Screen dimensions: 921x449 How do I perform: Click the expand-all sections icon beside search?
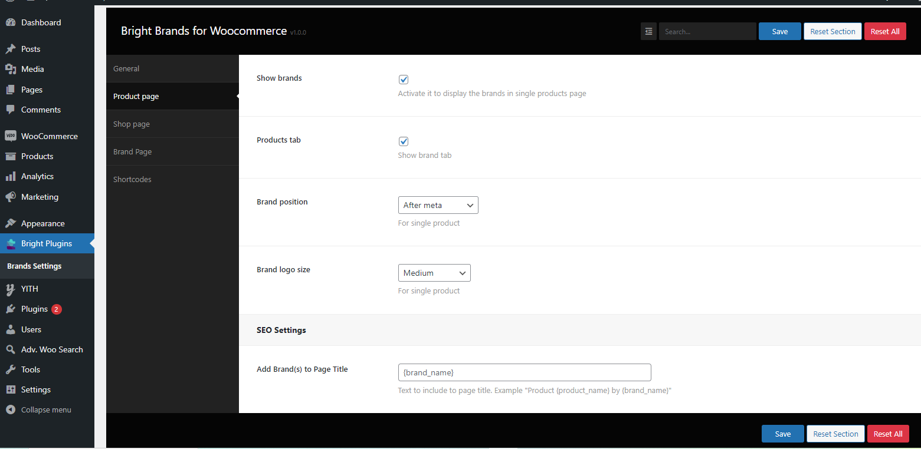648,32
